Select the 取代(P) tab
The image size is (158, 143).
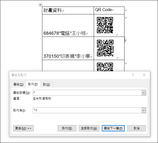[x=33, y=84]
